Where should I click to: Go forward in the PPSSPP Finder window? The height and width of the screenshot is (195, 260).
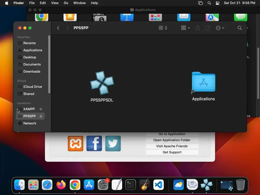[x=67, y=28]
